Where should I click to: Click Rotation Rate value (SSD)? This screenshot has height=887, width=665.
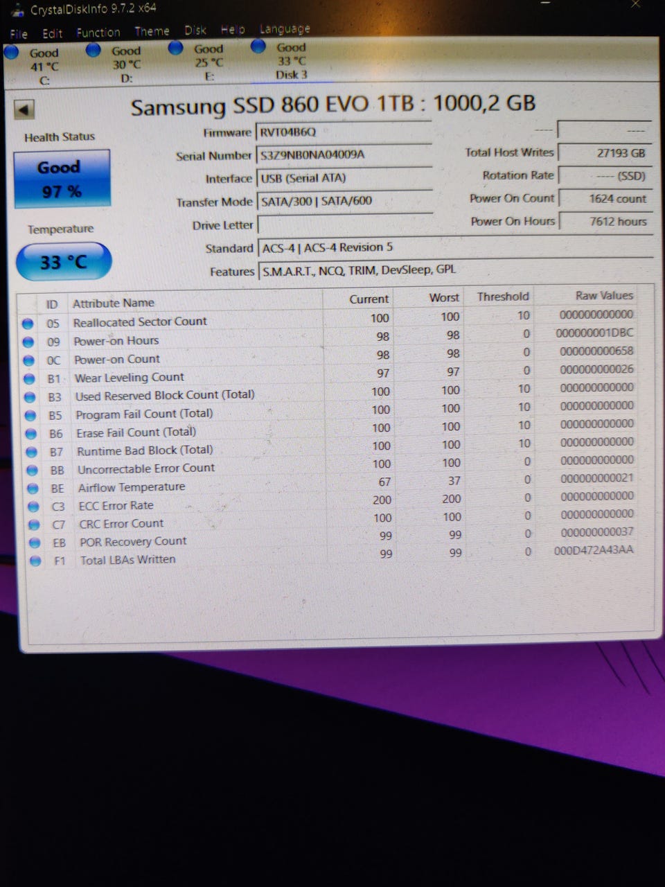pos(605,175)
